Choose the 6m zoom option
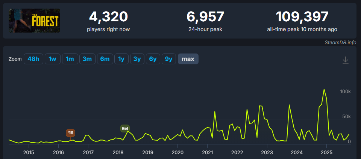Image resolution: width=361 pixels, height=159 pixels. [x=105, y=59]
